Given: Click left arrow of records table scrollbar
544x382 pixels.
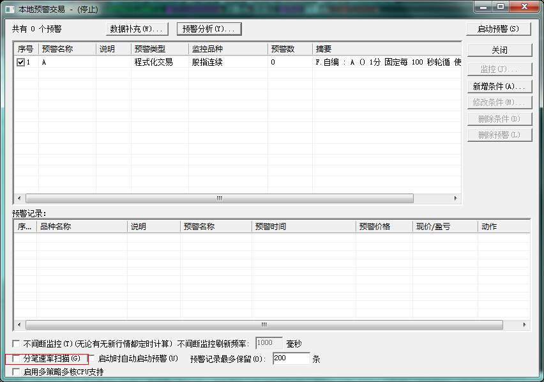Looking at the screenshot, I should point(19,325).
